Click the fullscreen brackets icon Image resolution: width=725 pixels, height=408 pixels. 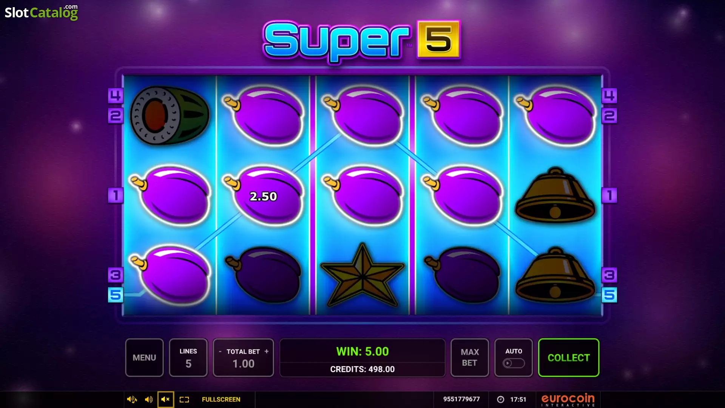pyautogui.click(x=184, y=399)
